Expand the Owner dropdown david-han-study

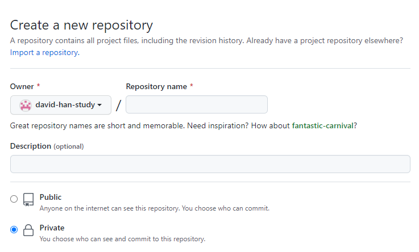[61, 105]
